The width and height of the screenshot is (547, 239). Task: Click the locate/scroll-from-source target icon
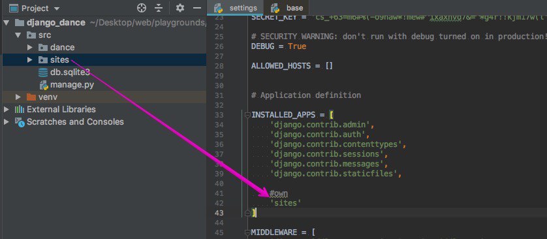tap(141, 8)
